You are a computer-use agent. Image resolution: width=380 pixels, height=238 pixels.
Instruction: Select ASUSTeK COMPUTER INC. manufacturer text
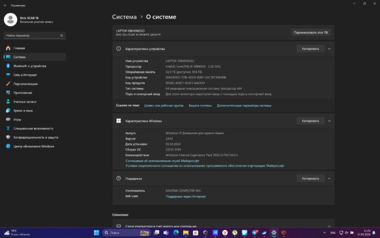(184, 191)
